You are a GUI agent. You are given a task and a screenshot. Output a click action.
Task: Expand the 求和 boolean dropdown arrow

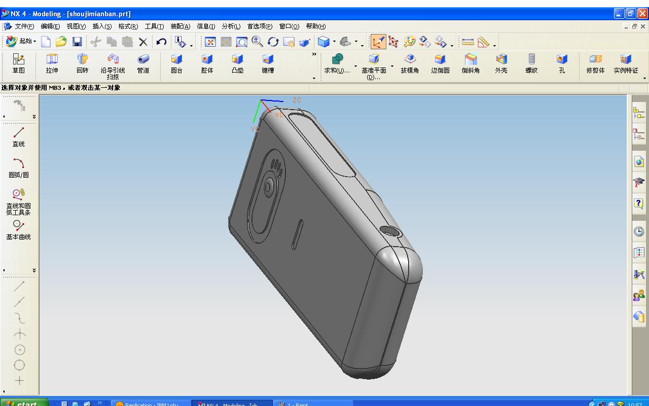click(x=355, y=66)
